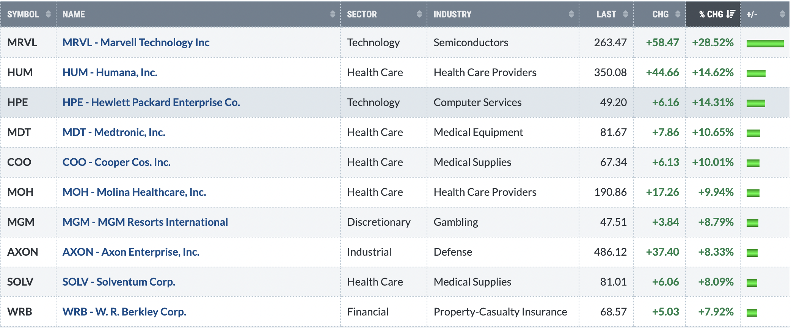This screenshot has width=791, height=328.
Task: Click the green change bar for HUM
Action: (x=756, y=73)
